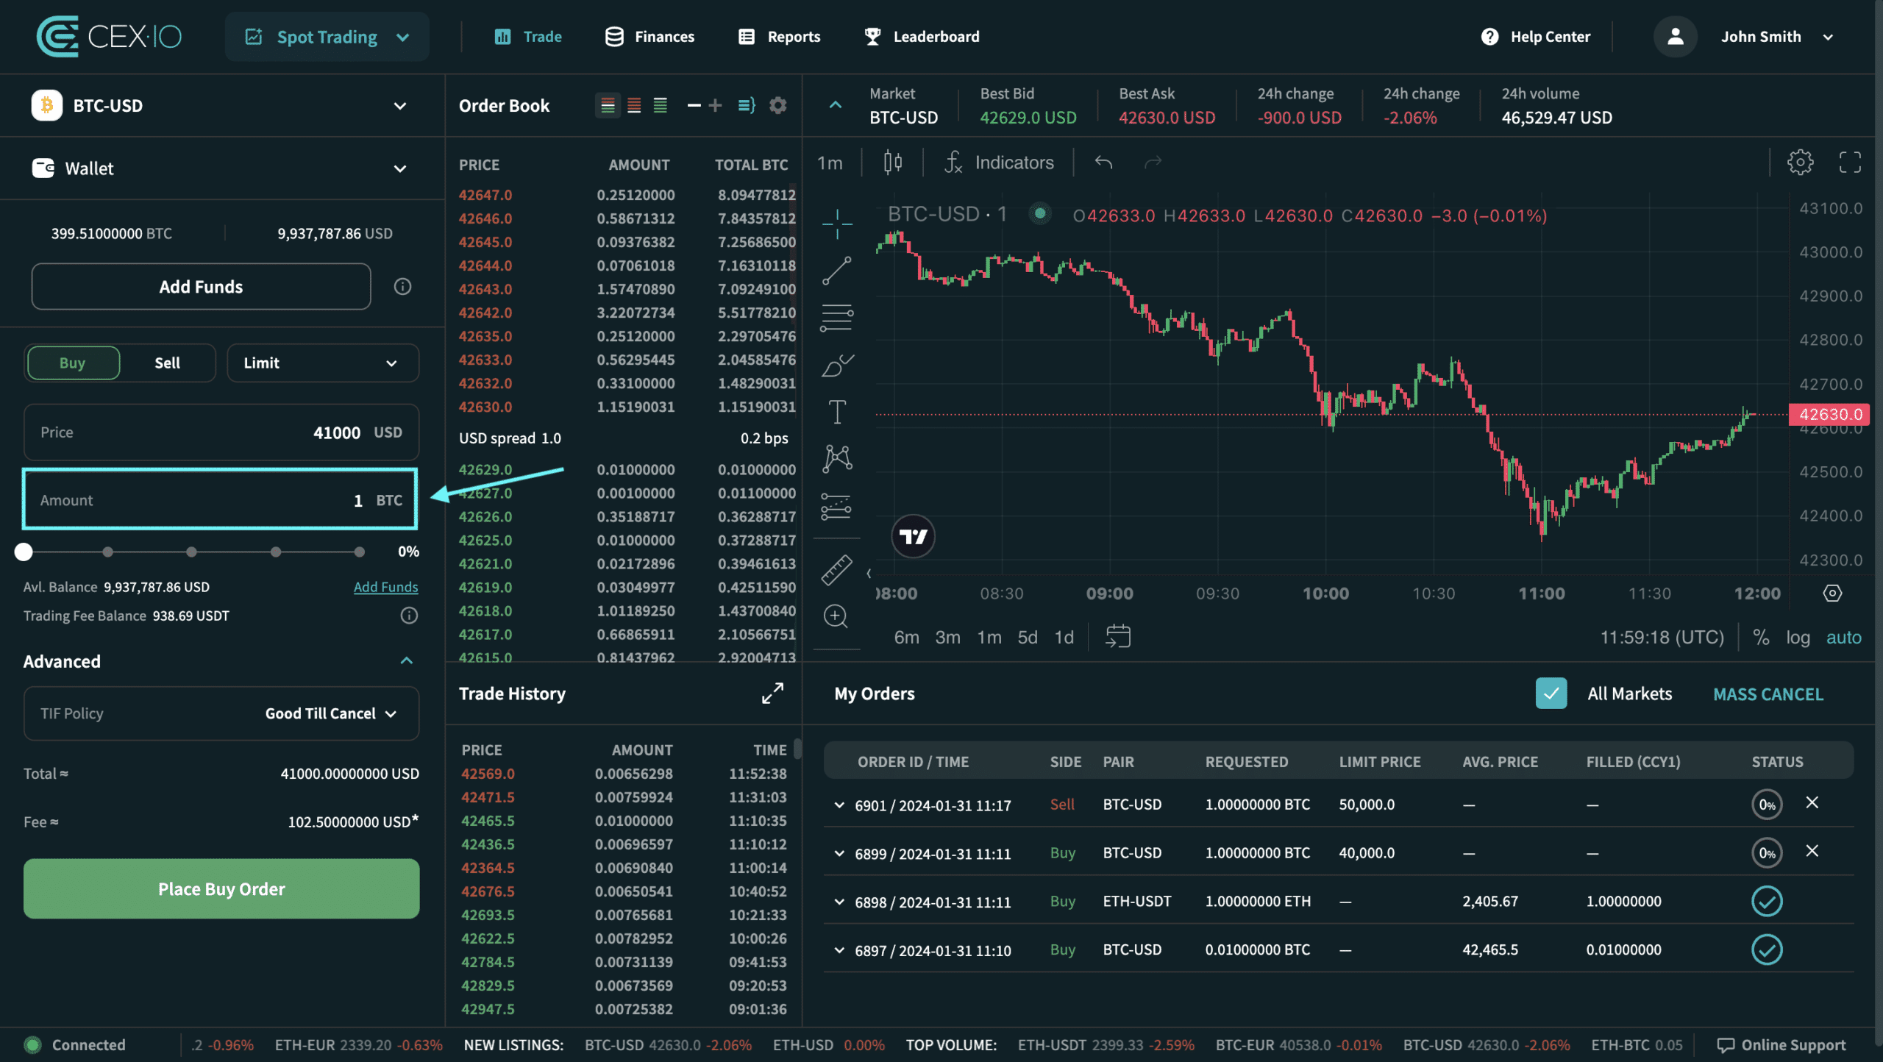Viewport: 1883px width, 1062px height.
Task: Open the John Smith account menu
Action: (x=1776, y=37)
